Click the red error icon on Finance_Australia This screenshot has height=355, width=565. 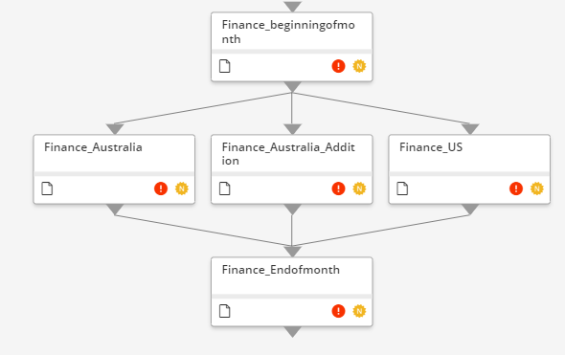coord(161,189)
